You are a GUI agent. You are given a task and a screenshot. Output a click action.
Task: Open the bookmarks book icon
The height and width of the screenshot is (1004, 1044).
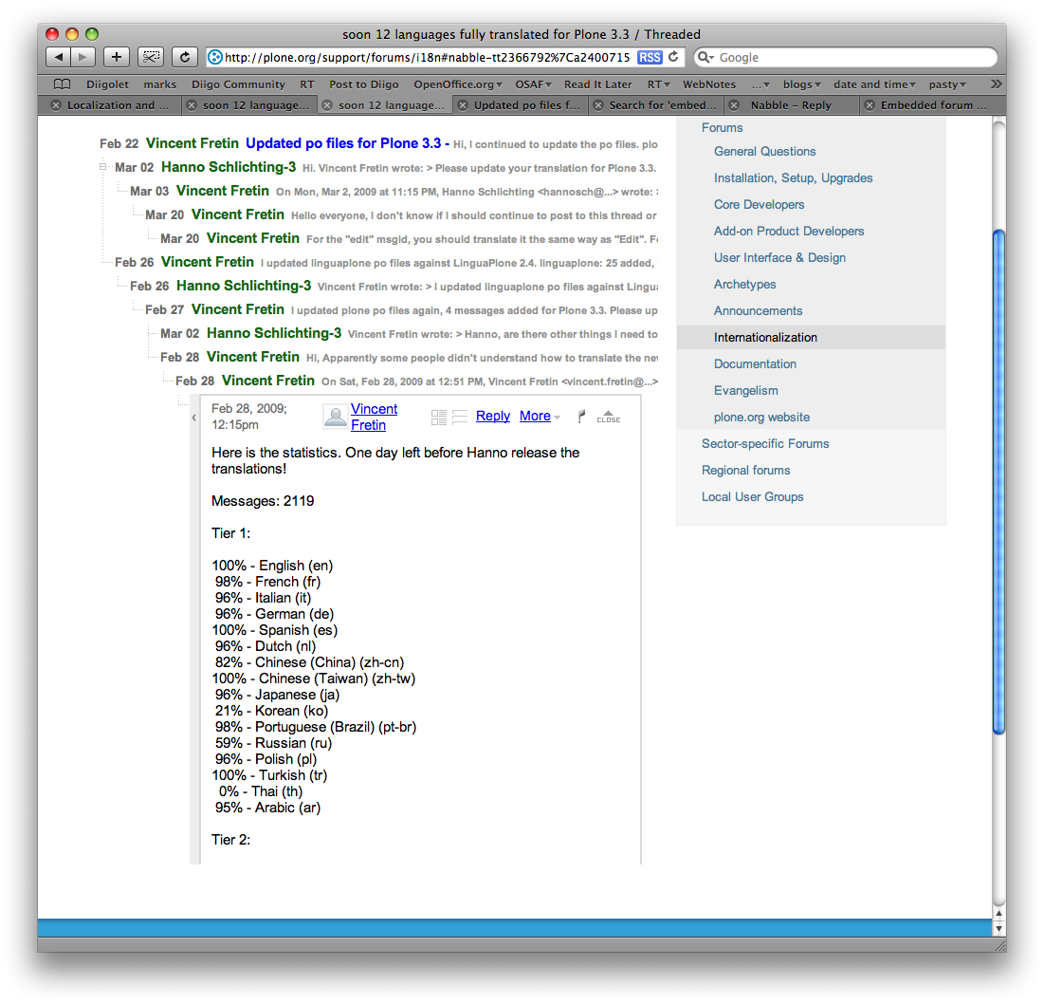pos(62,84)
